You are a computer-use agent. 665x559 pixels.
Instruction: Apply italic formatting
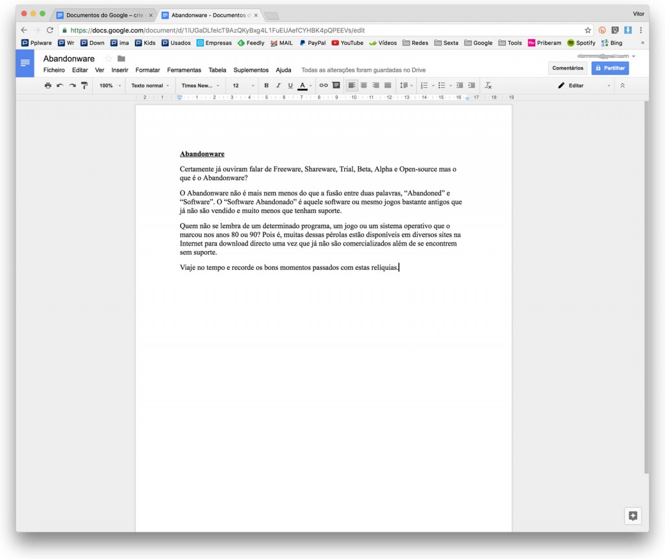point(277,85)
